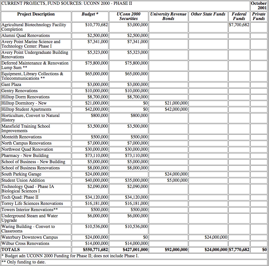Click the Hilltop Student Apartments row label
The width and height of the screenshot is (269, 266).
pos(27,109)
